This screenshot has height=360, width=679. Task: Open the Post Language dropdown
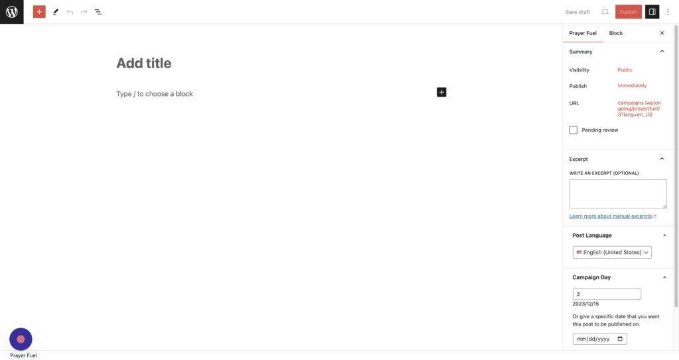coord(612,252)
